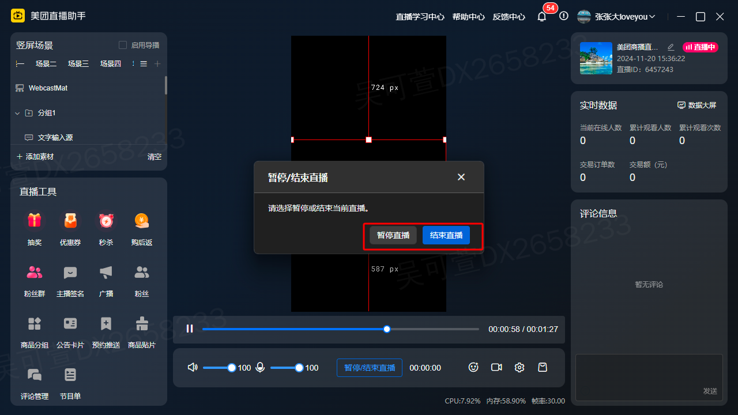Click the 结束直播 button
This screenshot has width=738, height=415.
point(446,235)
